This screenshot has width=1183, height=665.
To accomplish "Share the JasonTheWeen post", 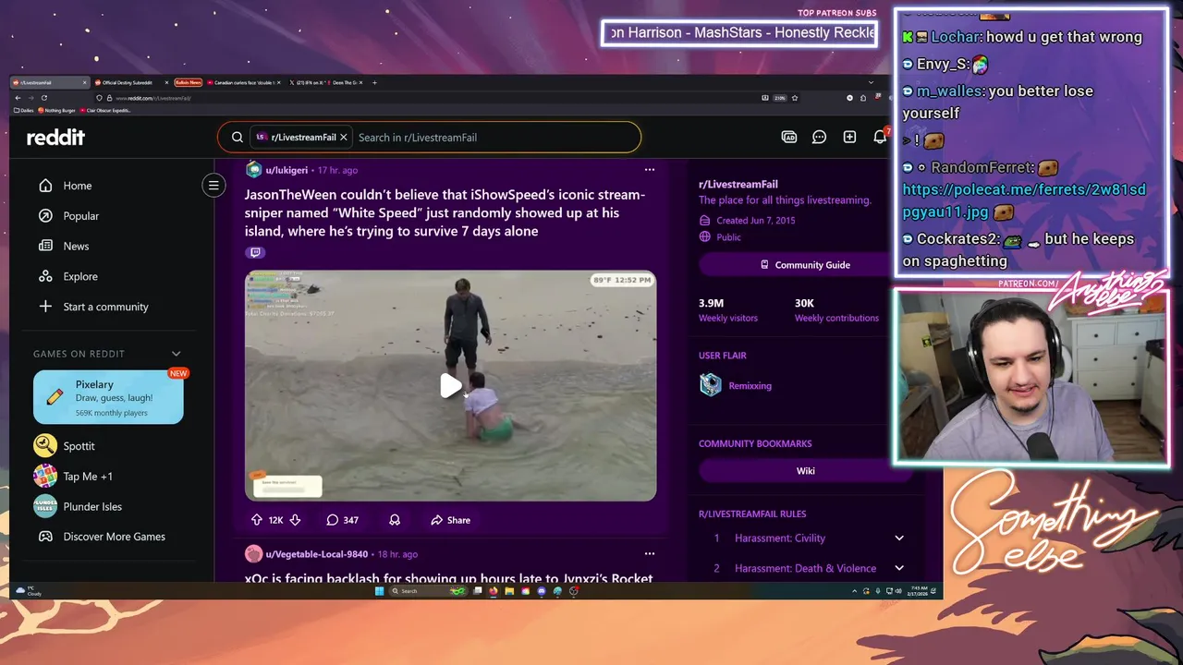I will click(450, 520).
